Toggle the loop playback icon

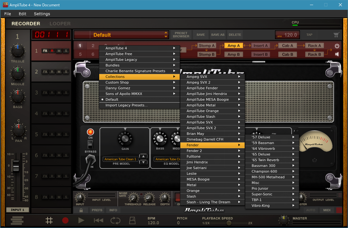click(115, 220)
